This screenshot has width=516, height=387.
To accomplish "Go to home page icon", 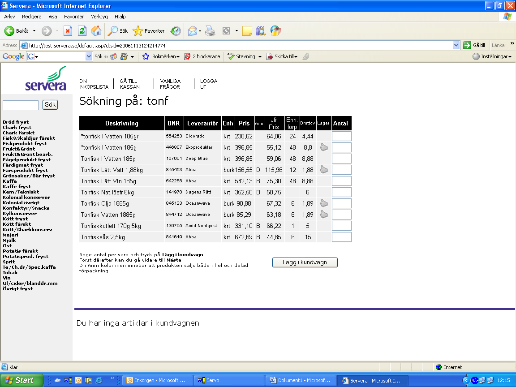I will point(96,31).
